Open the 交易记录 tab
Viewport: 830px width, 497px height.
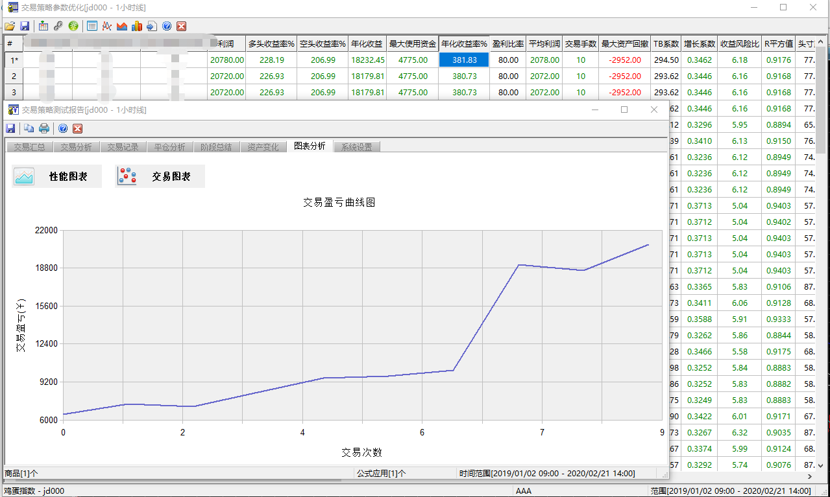tap(123, 147)
